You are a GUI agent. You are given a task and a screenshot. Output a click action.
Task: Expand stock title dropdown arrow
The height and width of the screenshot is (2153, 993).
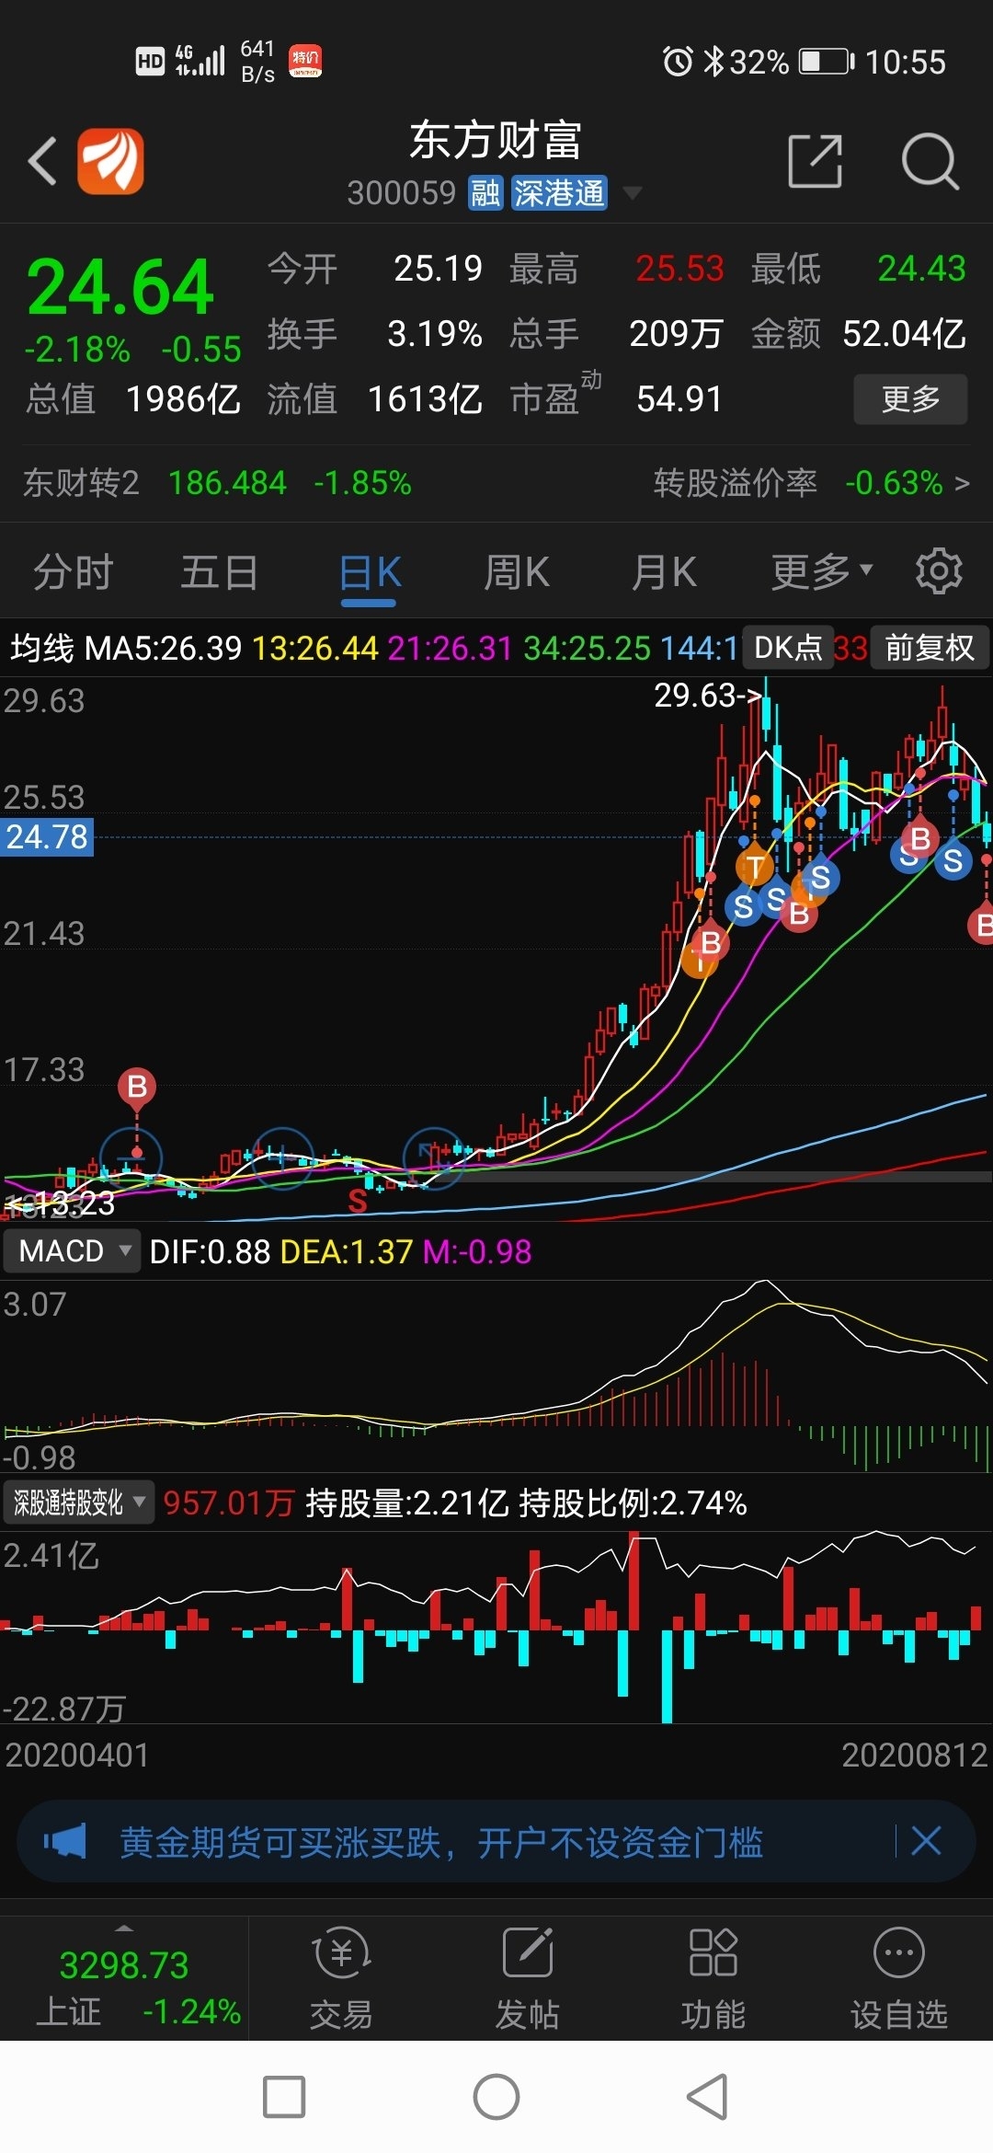tap(633, 193)
